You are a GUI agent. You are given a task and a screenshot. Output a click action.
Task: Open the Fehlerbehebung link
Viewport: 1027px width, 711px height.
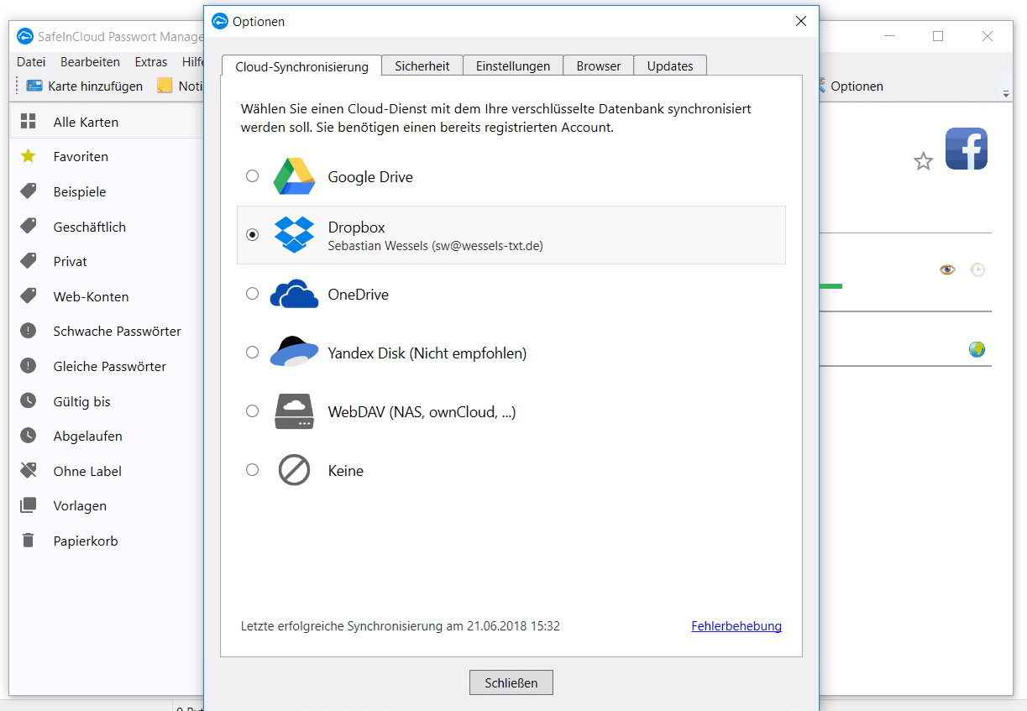click(x=736, y=626)
